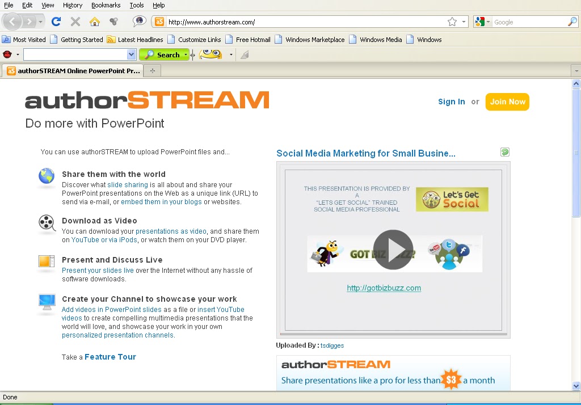Expand the toolbar search box combo dropdown

coord(131,55)
